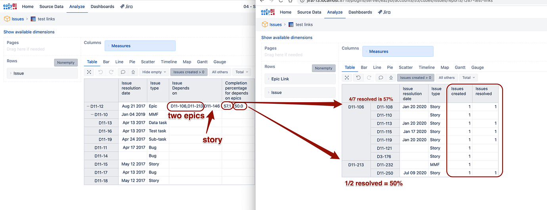Click the 'Issues resolved' column header
Image resolution: width=547 pixels, height=210 pixels.
coord(483,91)
